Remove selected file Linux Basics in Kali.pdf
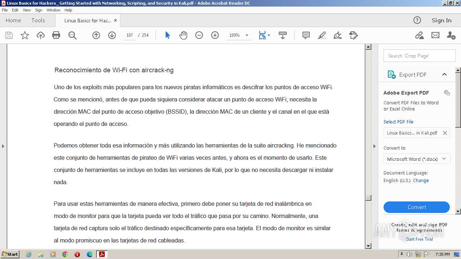The height and width of the screenshot is (259, 461). pyautogui.click(x=445, y=133)
